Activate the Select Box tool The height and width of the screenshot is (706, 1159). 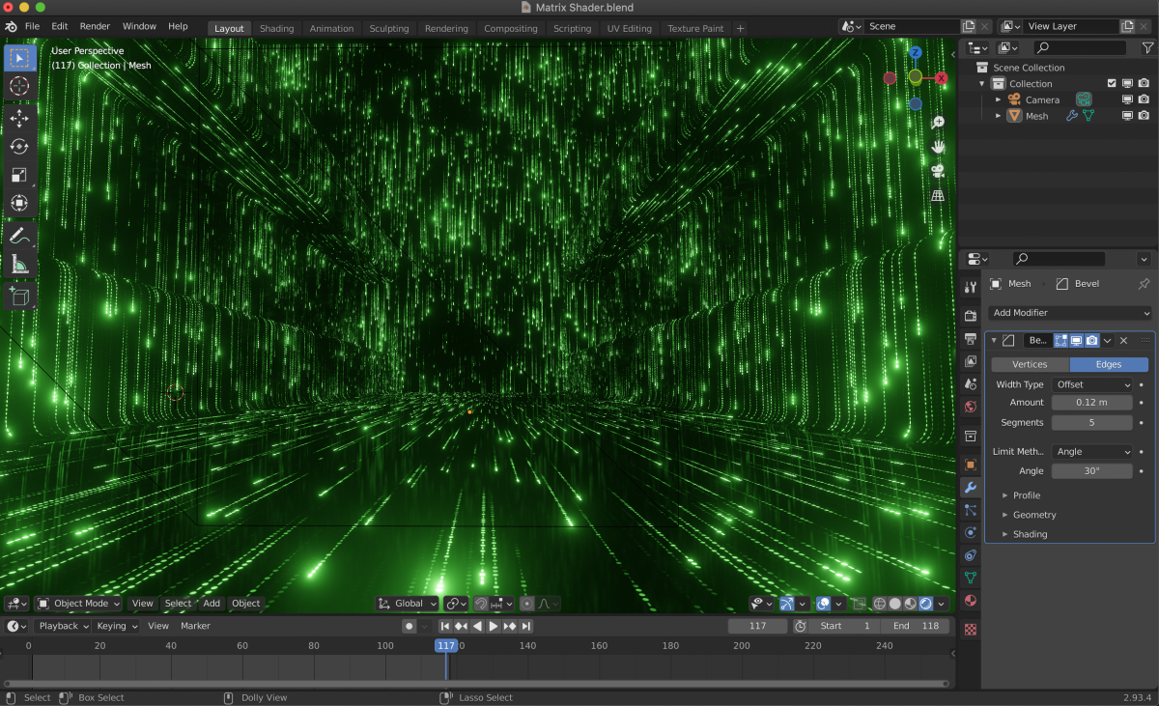coord(19,58)
